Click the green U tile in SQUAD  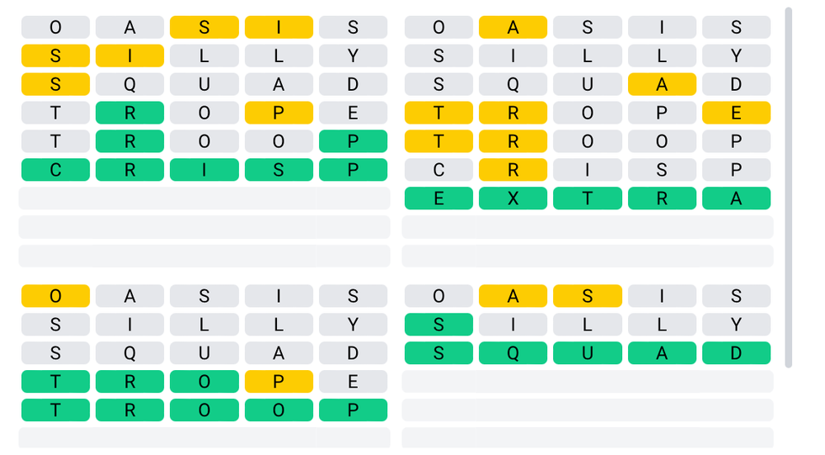pos(588,353)
